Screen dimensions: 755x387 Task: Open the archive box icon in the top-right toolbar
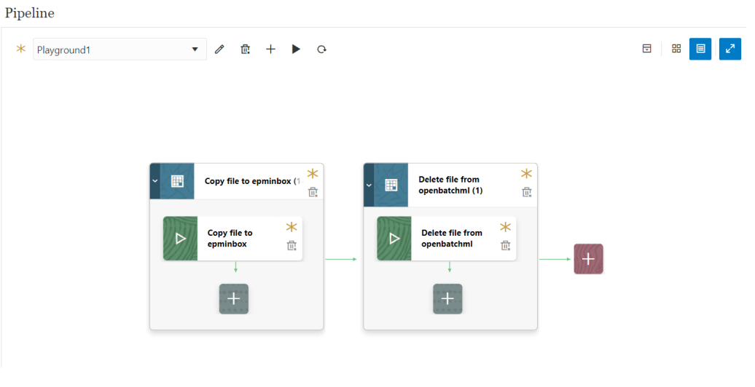[x=646, y=49]
